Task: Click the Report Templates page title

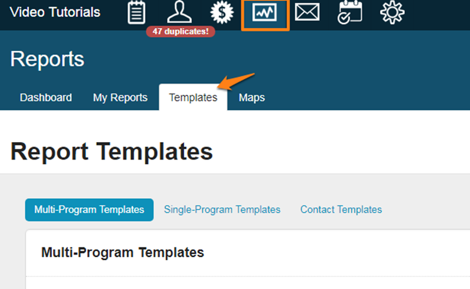Action: point(111,151)
